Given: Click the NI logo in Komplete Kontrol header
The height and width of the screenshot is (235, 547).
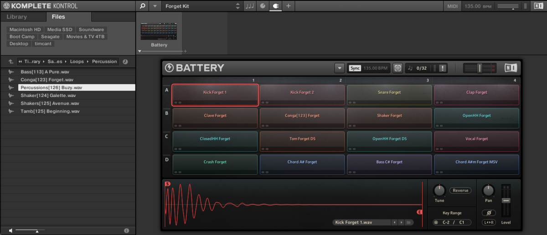Looking at the screenshot, I should coord(538,6).
